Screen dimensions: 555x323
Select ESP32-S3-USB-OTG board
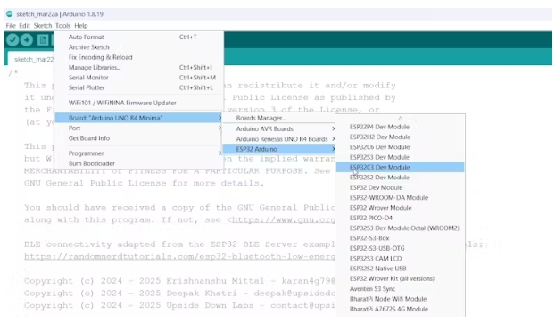(x=400, y=248)
